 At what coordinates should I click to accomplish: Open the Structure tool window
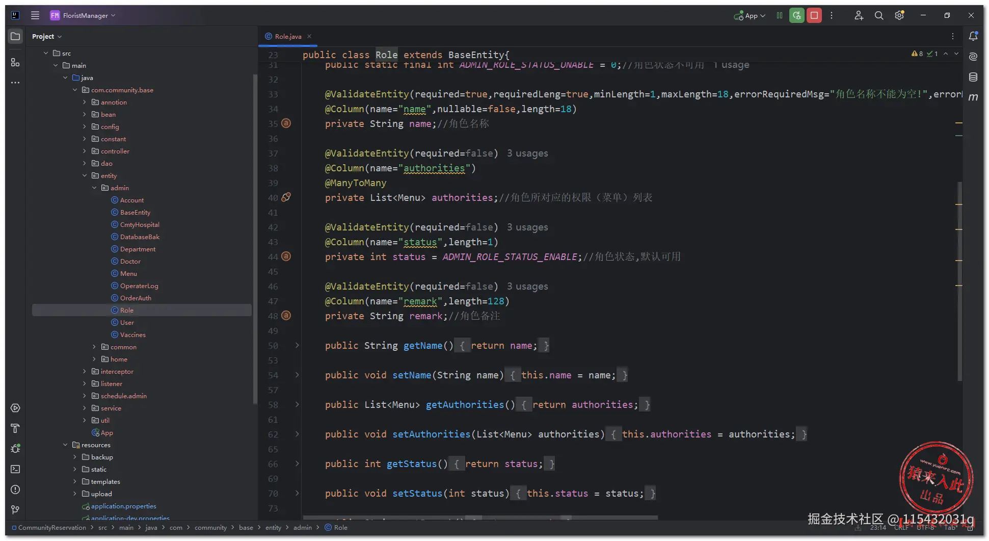(x=15, y=62)
